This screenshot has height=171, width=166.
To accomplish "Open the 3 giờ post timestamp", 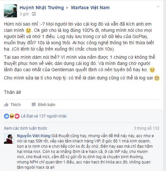I will (x=24, y=14).
